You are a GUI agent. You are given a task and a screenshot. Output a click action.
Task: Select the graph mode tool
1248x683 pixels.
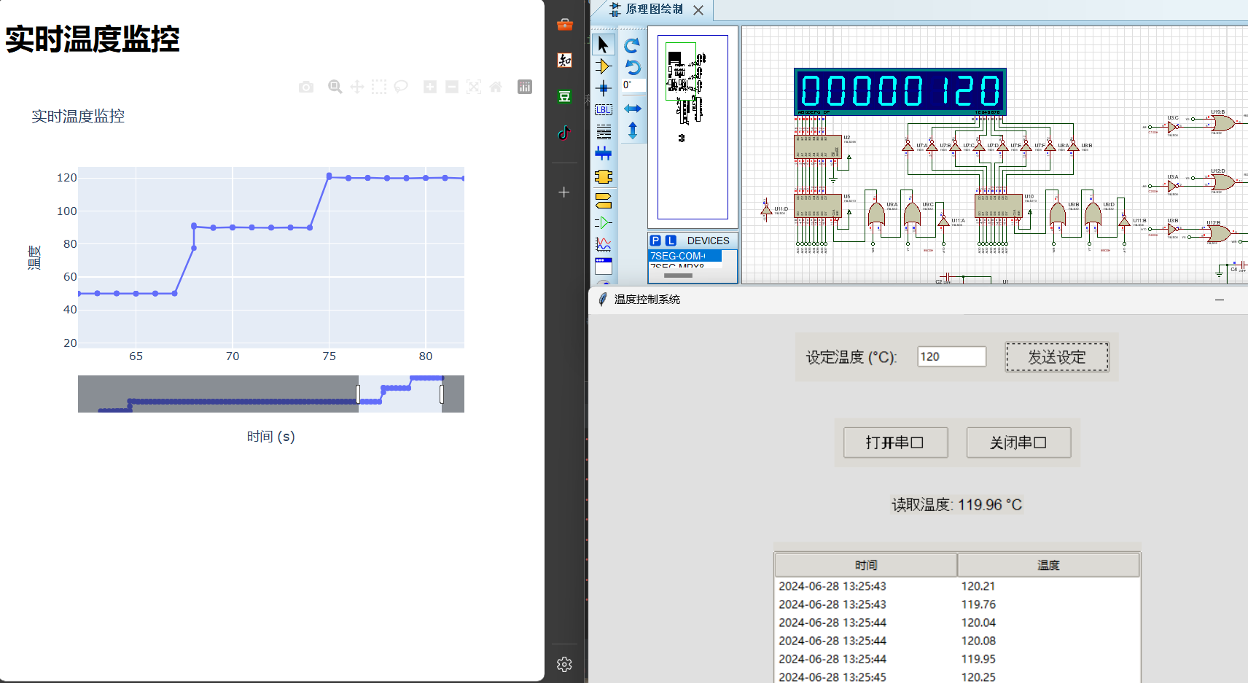tap(604, 244)
